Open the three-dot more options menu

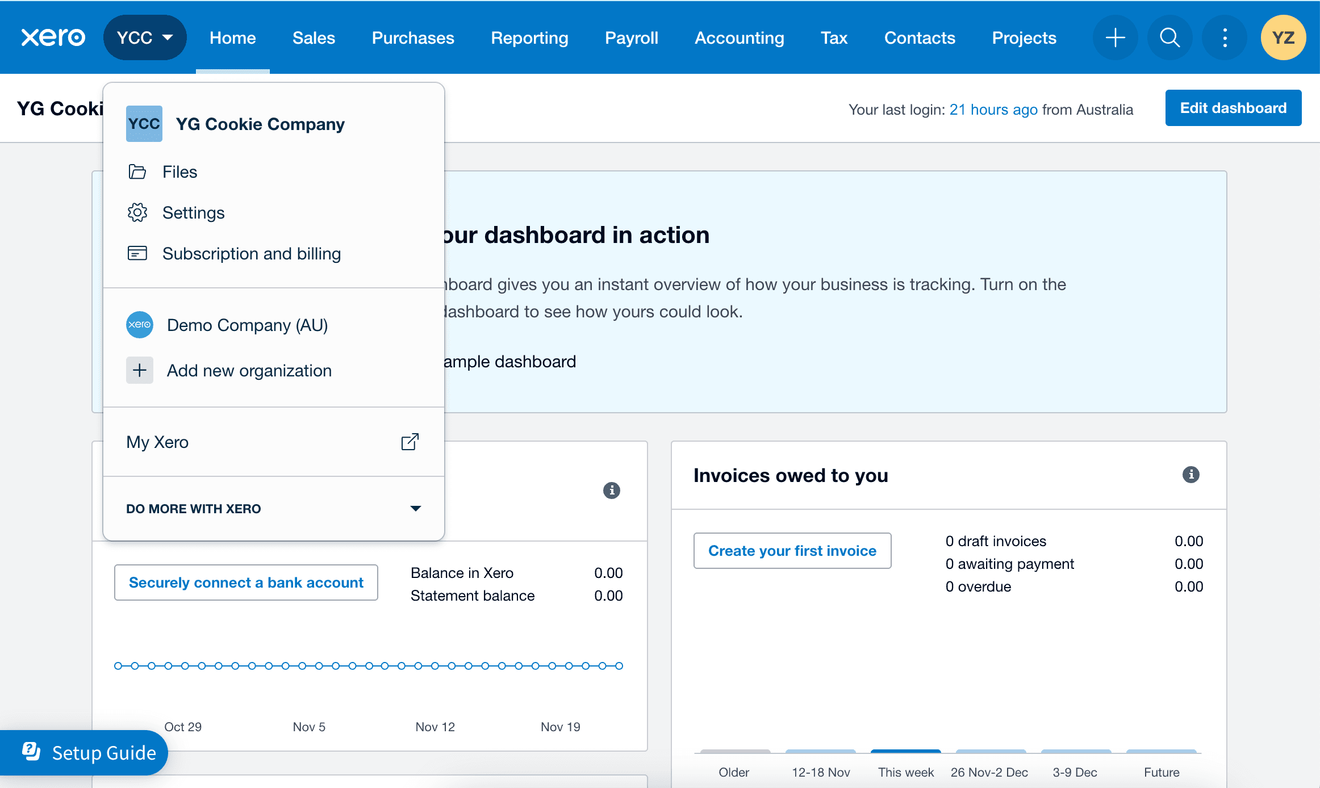1225,37
